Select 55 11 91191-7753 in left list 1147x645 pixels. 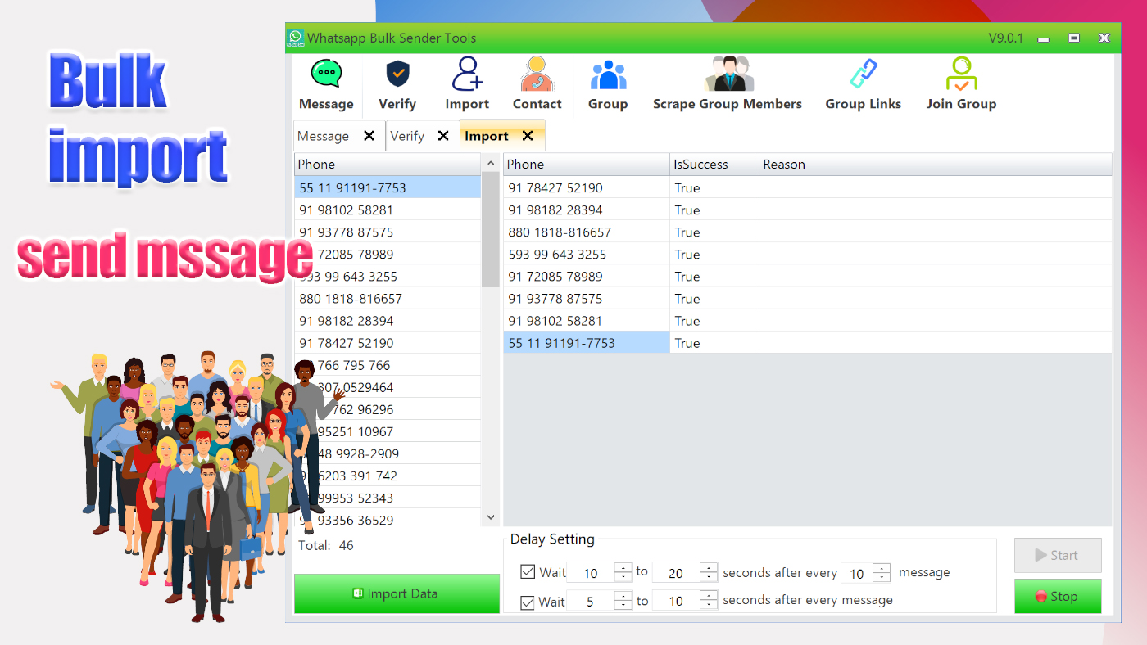tap(388, 187)
